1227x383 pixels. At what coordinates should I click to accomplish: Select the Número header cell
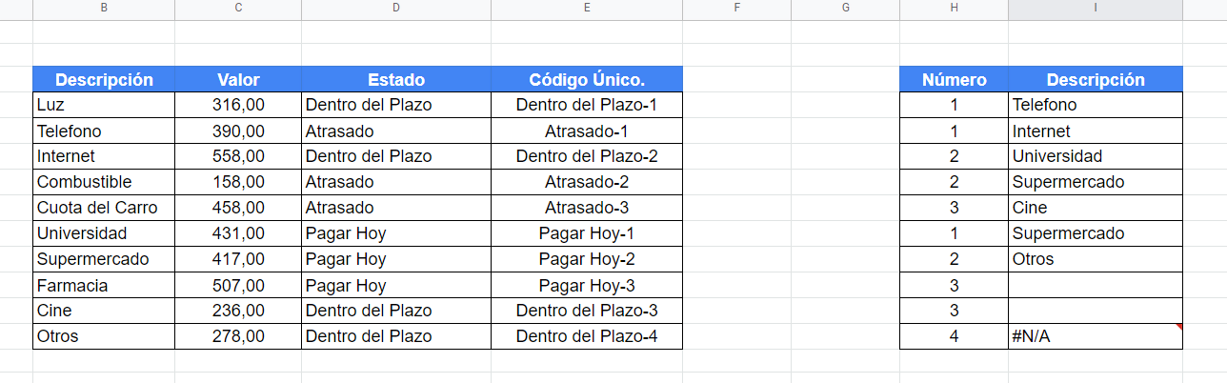955,79
